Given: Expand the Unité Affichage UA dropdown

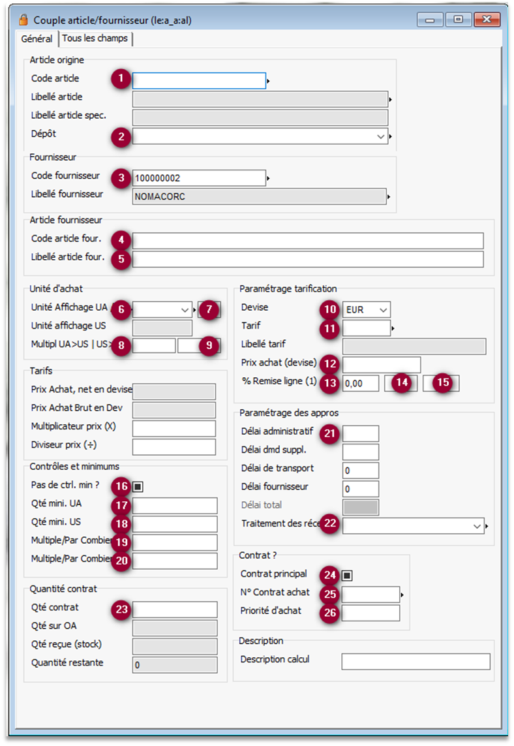Looking at the screenshot, I should (185, 309).
